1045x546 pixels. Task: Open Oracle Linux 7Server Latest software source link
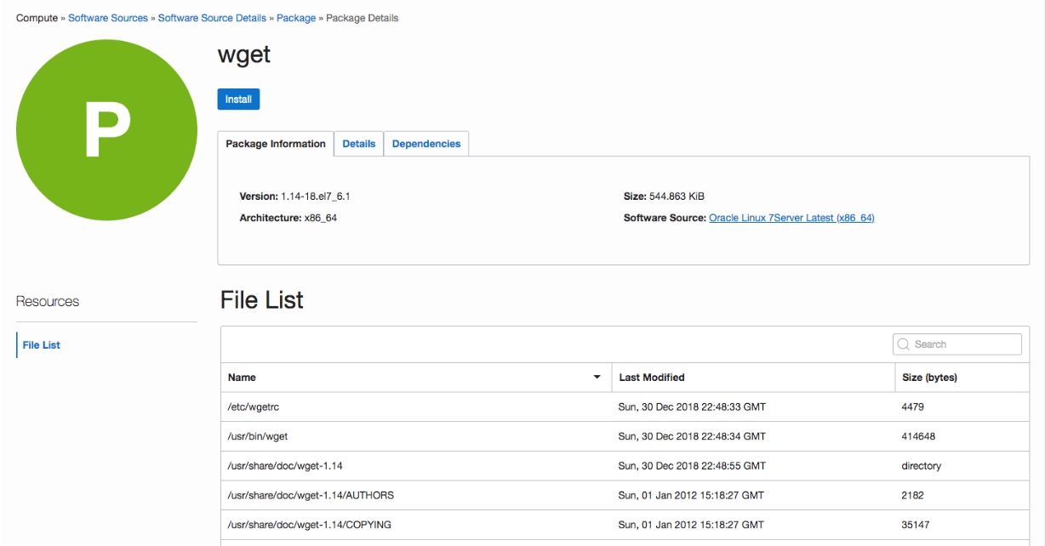(791, 218)
